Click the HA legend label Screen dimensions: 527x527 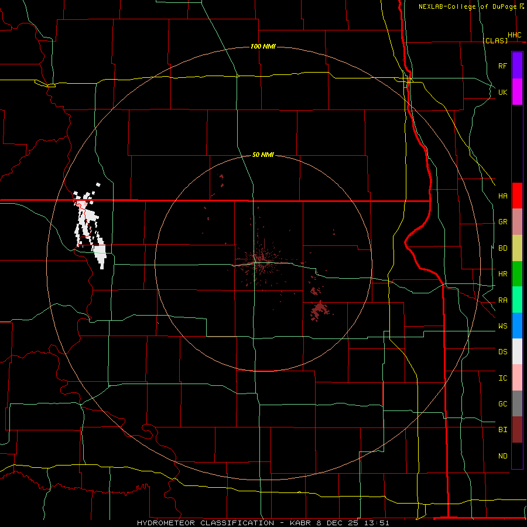pyautogui.click(x=502, y=196)
